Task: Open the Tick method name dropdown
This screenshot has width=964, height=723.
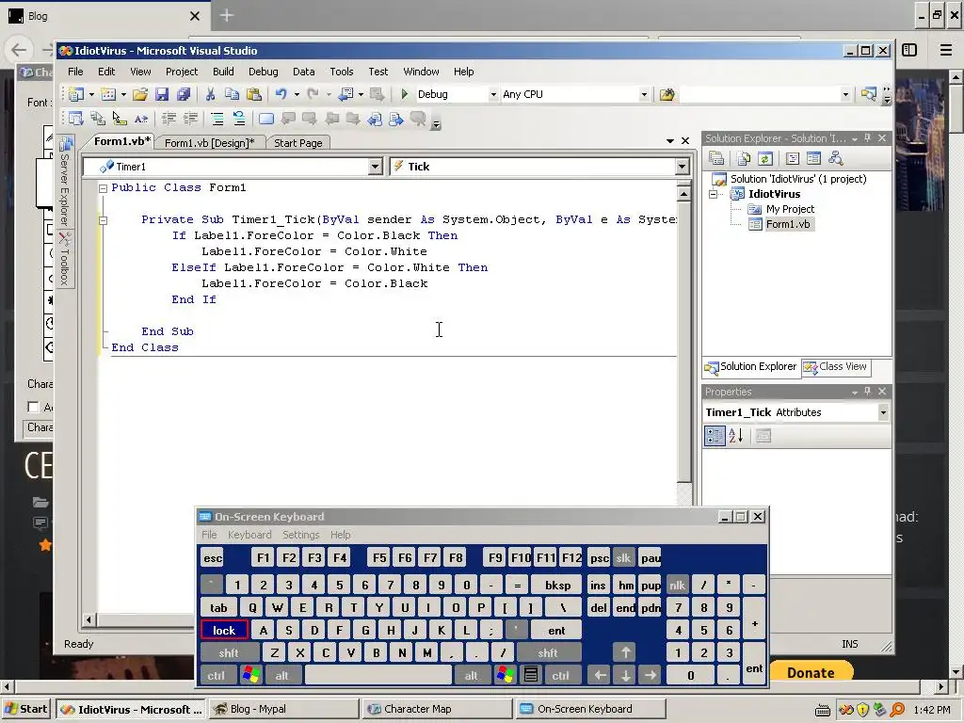Action: [682, 167]
